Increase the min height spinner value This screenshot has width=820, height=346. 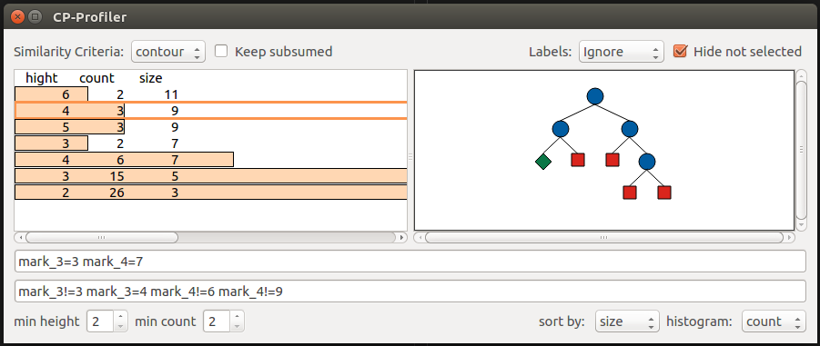coord(120,317)
